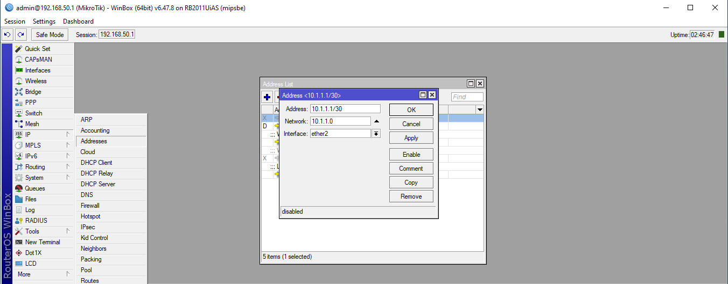728x284 pixels.
Task: Select Pool in IP submenu
Action: pyautogui.click(x=111, y=270)
